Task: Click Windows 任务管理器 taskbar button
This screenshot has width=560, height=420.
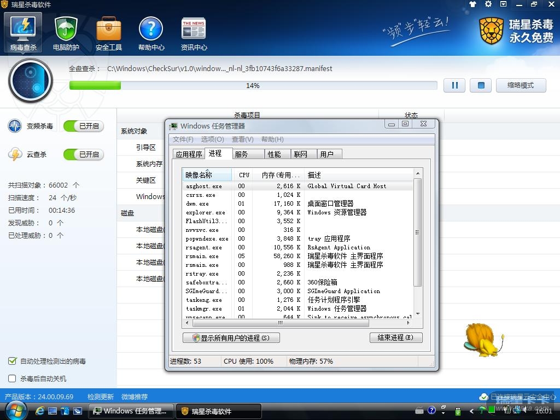Action: pyautogui.click(x=131, y=411)
